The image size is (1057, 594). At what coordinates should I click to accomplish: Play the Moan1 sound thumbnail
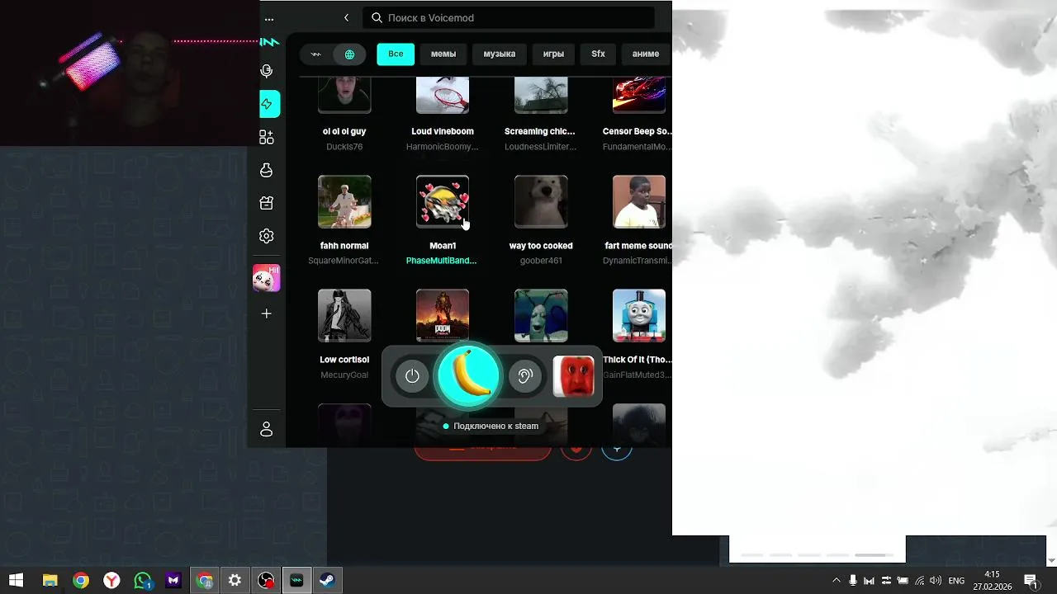443,201
